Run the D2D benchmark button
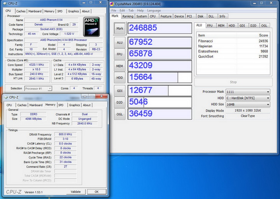 point(120,103)
